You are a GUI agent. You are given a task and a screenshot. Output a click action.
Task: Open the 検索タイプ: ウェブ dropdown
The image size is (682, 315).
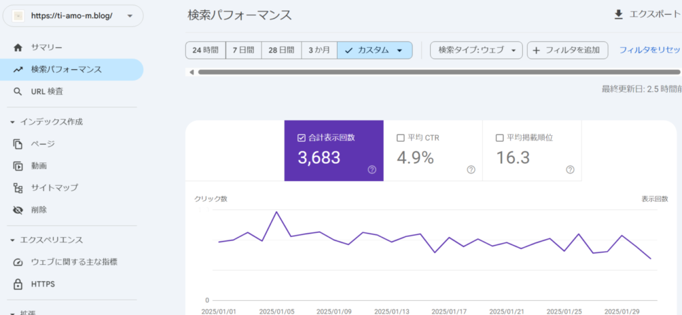(476, 51)
